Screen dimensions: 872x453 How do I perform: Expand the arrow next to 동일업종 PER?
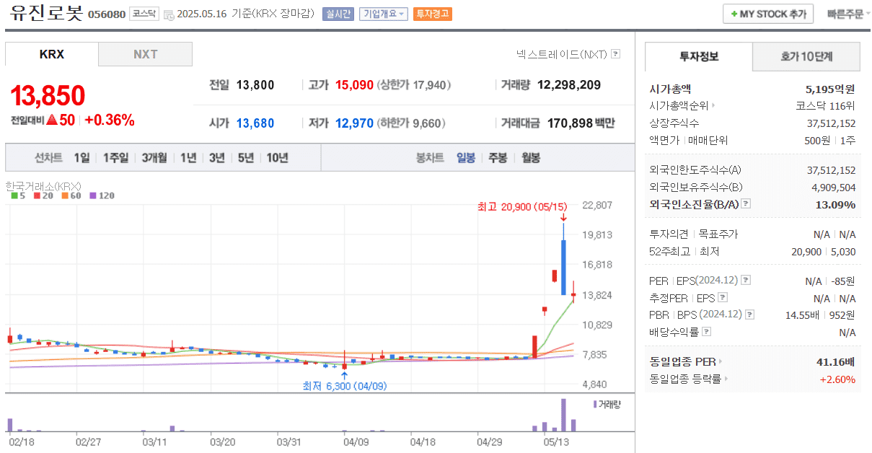click(721, 361)
